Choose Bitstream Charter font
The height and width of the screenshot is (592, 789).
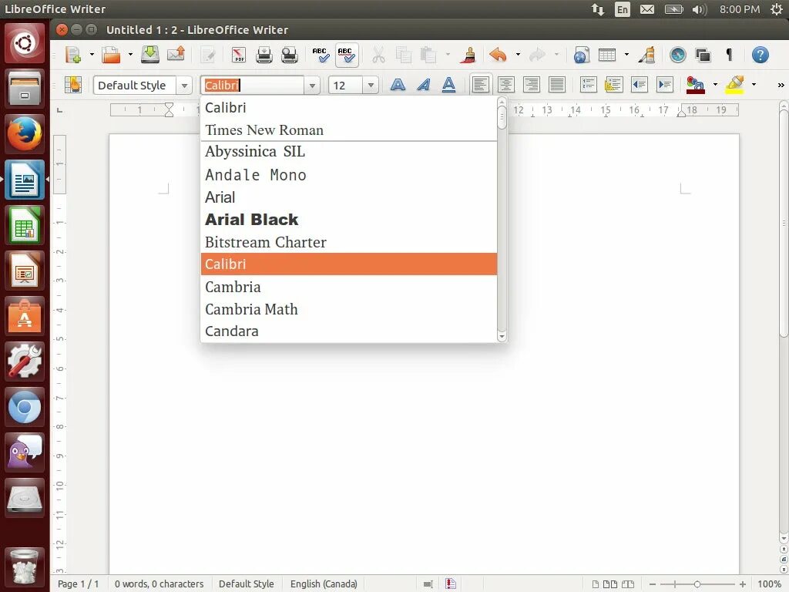[349, 242]
